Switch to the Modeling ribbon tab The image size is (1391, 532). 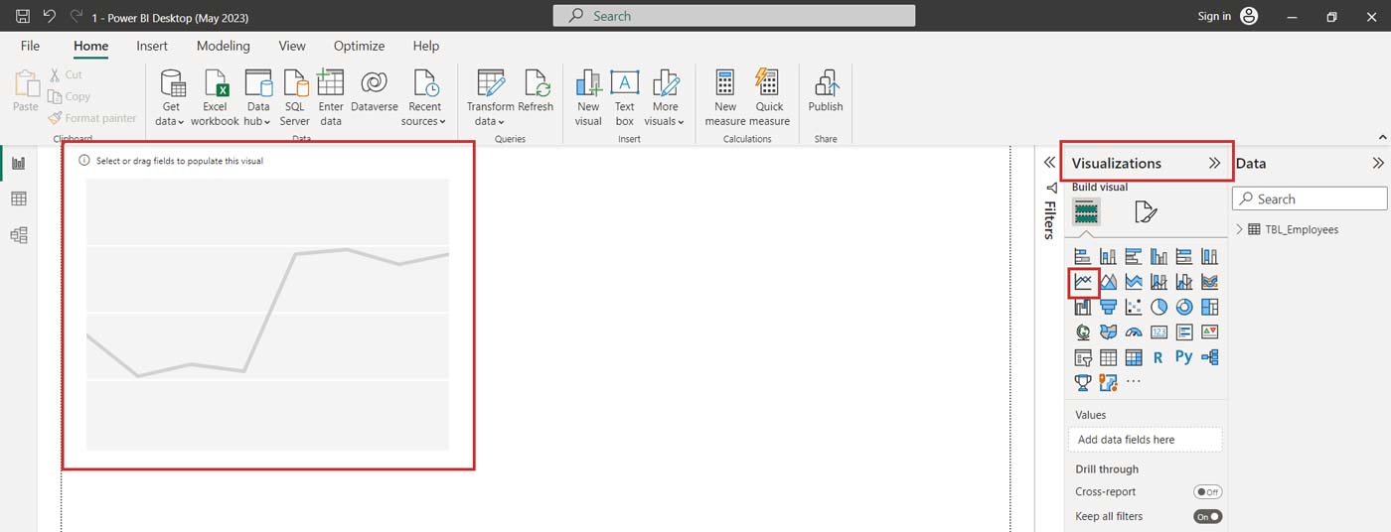[224, 46]
